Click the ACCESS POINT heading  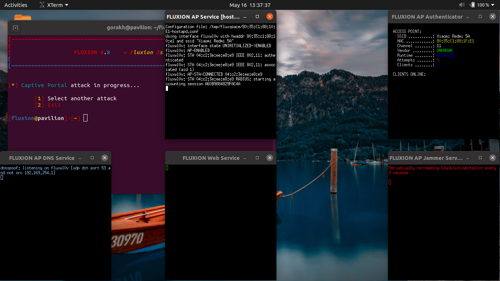tap(407, 31)
